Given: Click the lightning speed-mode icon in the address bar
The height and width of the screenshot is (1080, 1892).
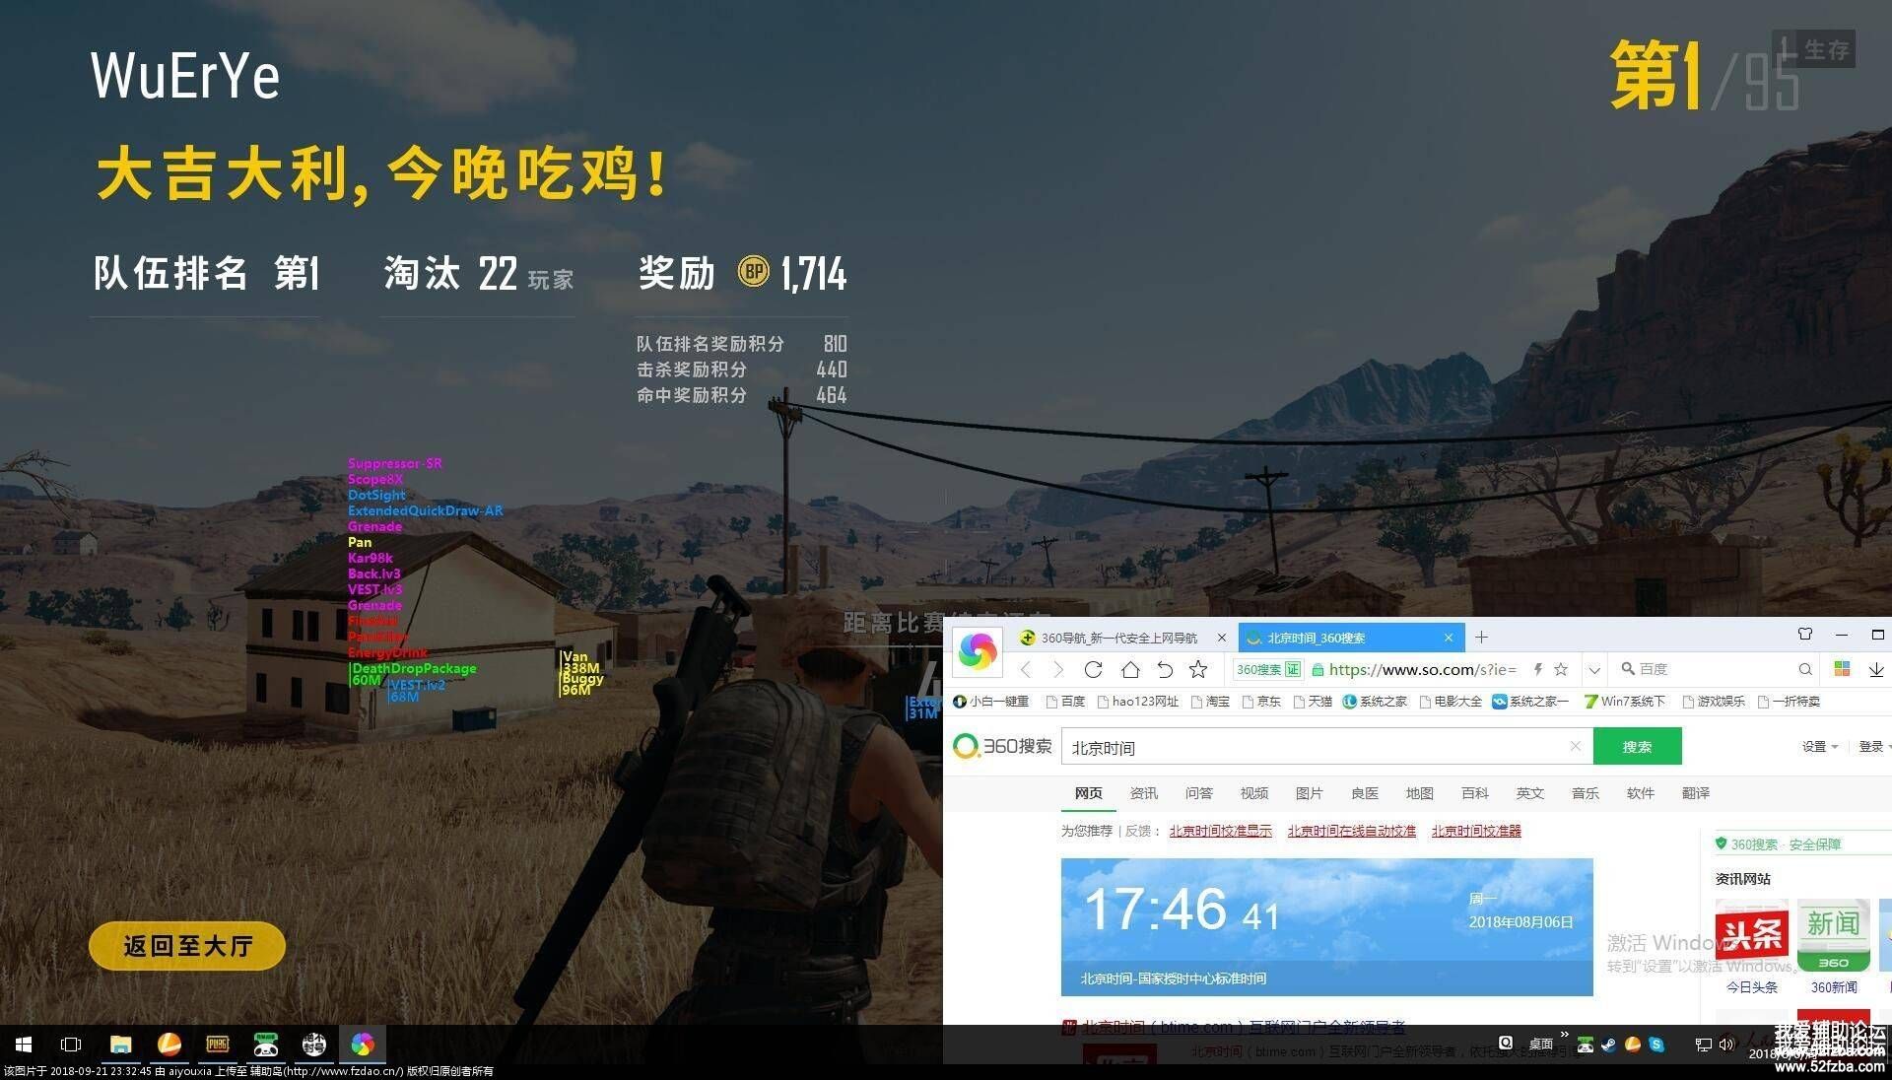Looking at the screenshot, I should pyautogui.click(x=1537, y=669).
